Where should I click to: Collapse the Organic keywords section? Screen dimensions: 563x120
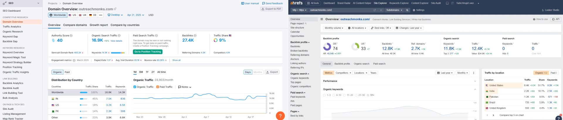tap(475, 89)
